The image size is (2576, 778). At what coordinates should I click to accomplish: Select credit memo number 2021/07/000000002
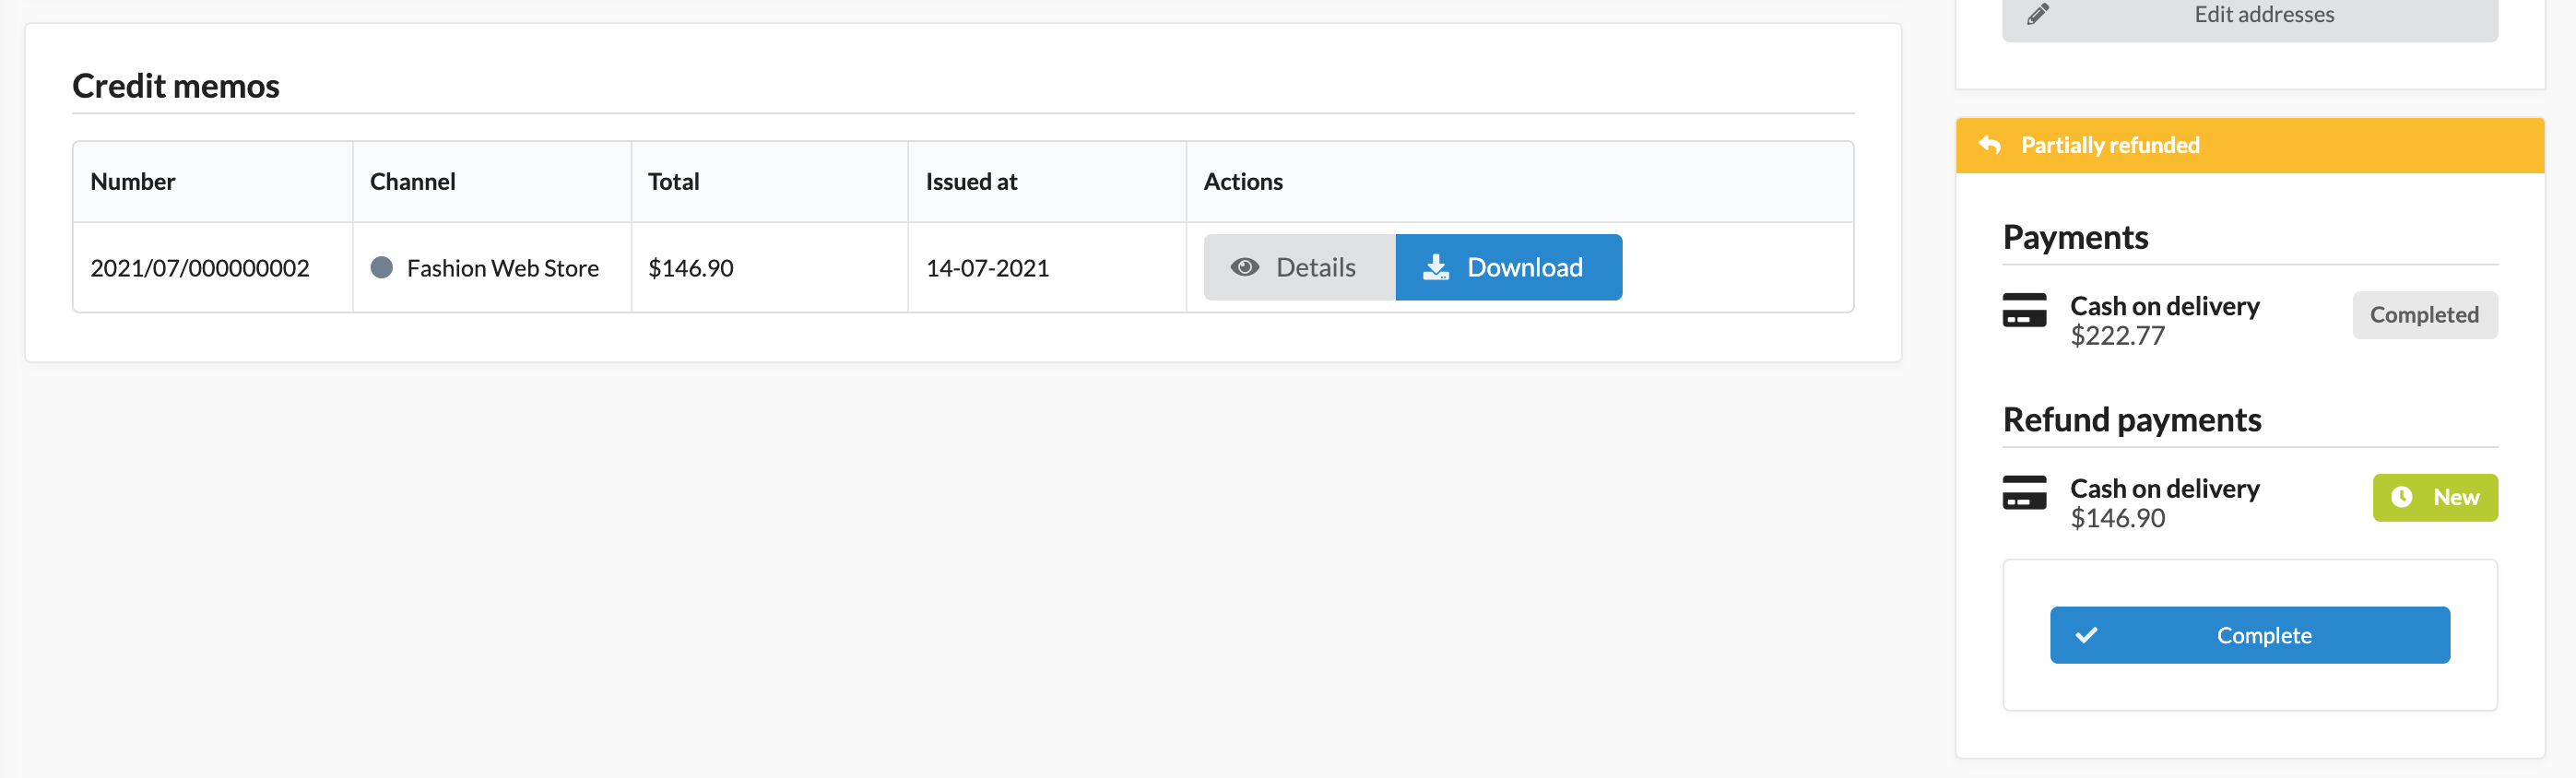coord(200,268)
